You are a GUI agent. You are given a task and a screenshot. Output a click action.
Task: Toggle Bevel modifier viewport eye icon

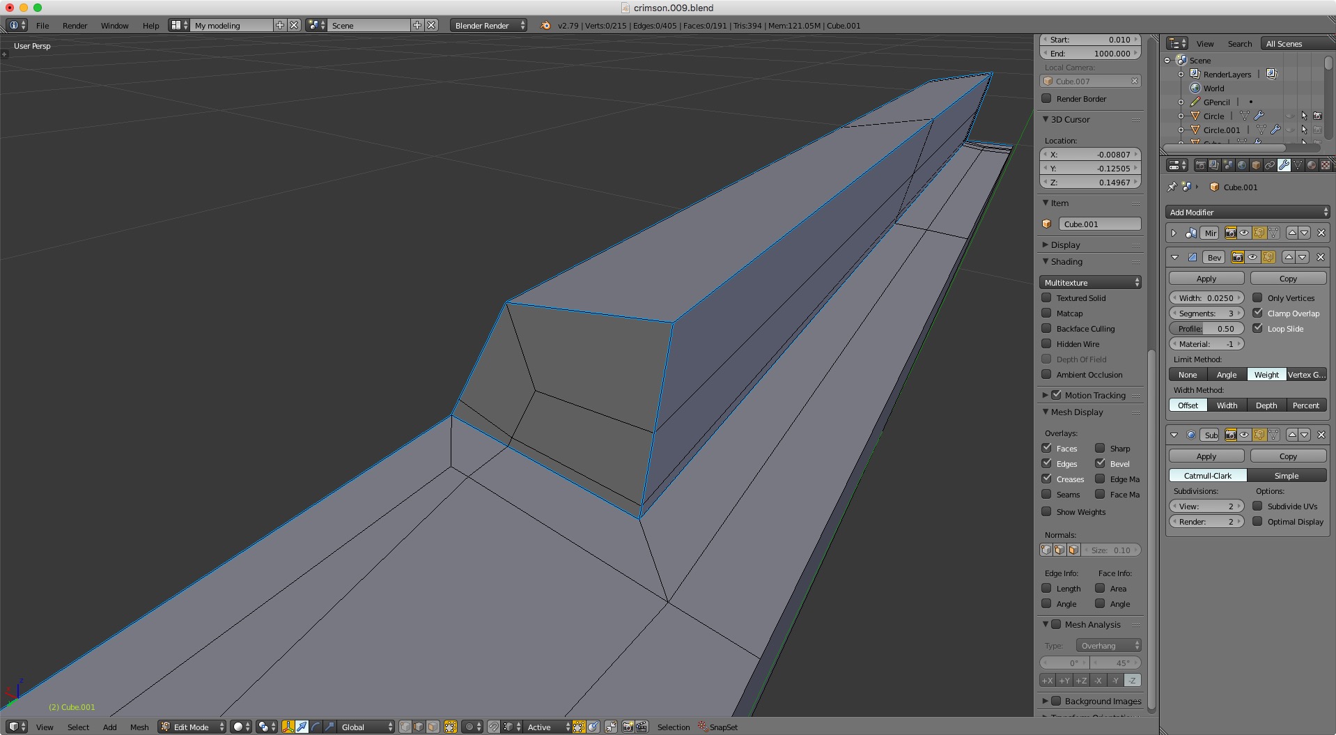1252,257
